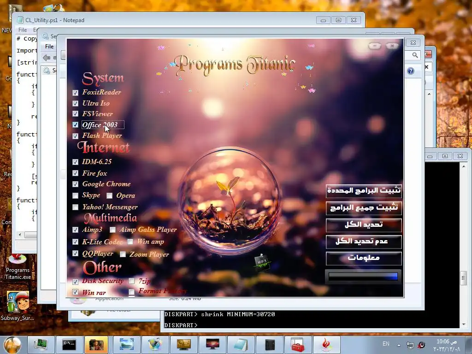Viewport: 472px width, 354px height.
Task: Click search magnifier icon in rear window
Action: 415,55
